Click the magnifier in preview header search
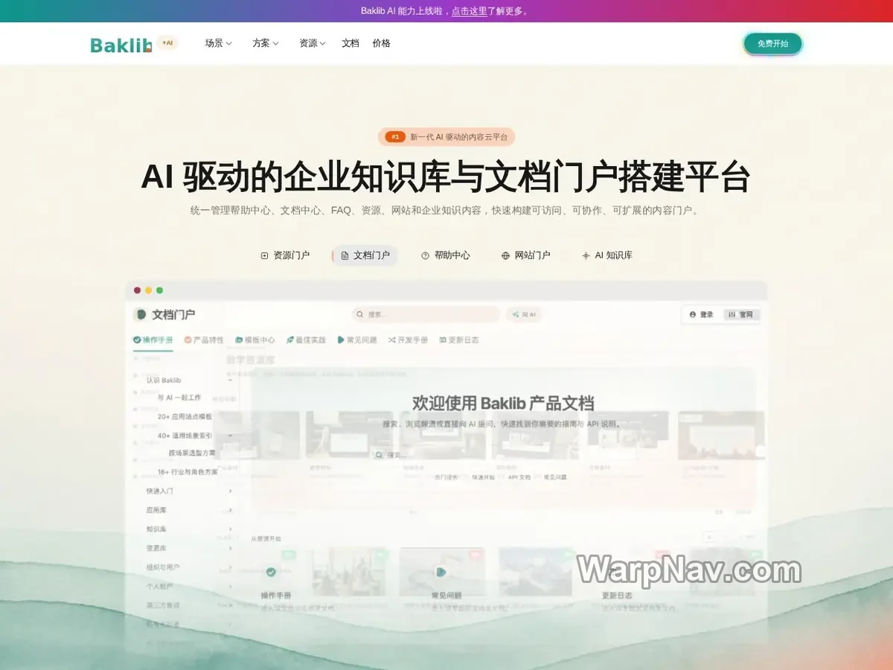 pyautogui.click(x=360, y=315)
